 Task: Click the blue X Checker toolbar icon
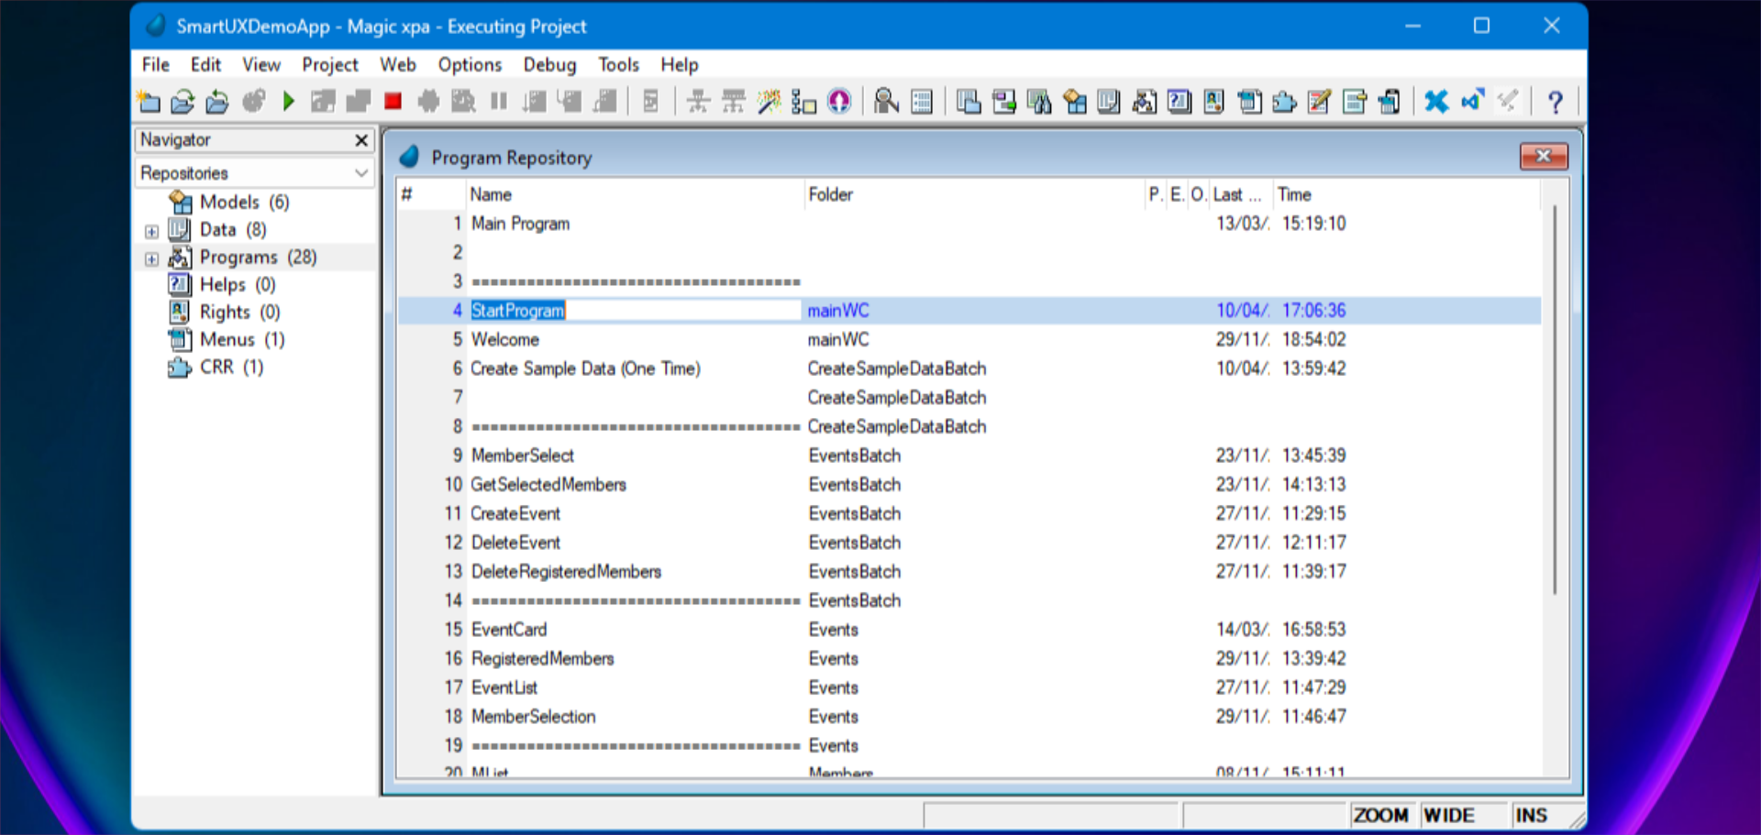tap(1436, 101)
